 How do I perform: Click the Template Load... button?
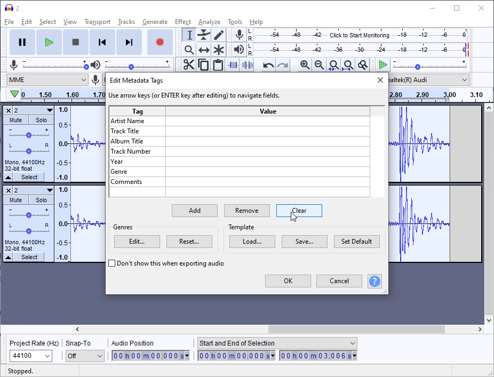252,242
